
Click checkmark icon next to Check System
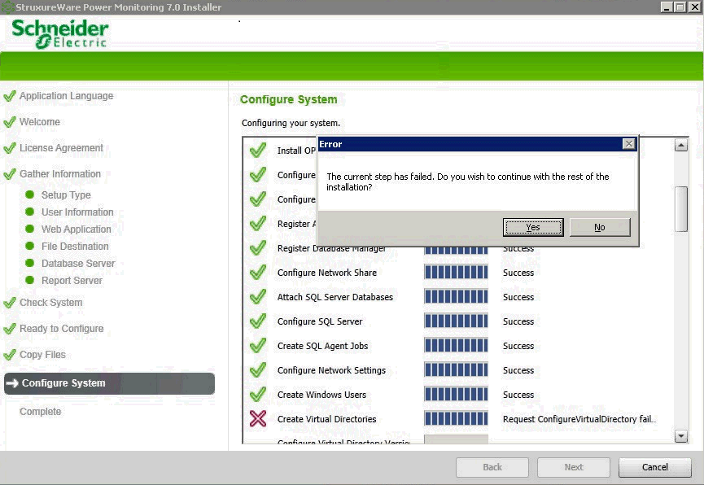point(10,303)
